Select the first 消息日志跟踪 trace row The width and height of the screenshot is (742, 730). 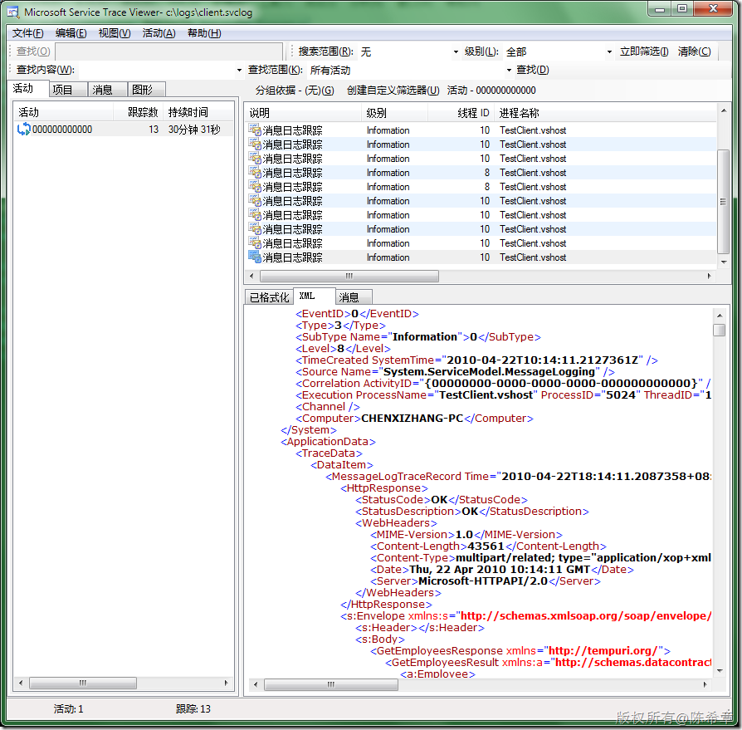point(481,130)
